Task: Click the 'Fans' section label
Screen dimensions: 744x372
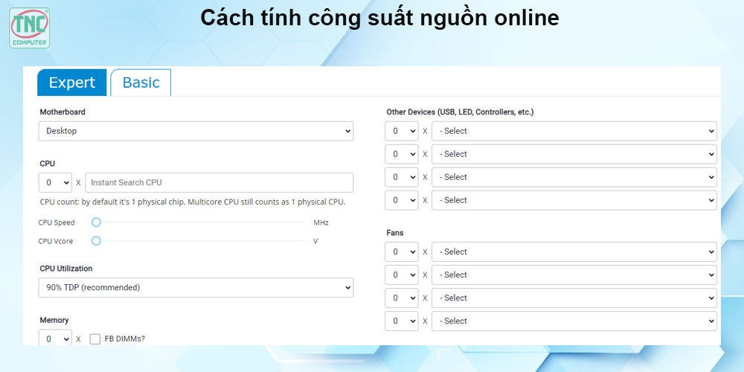Action: click(395, 233)
